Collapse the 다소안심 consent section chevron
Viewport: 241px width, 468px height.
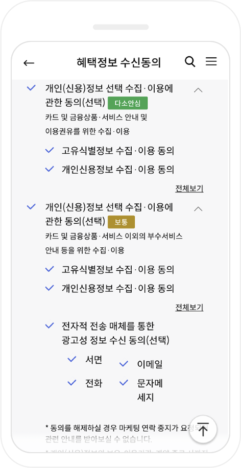(198, 90)
